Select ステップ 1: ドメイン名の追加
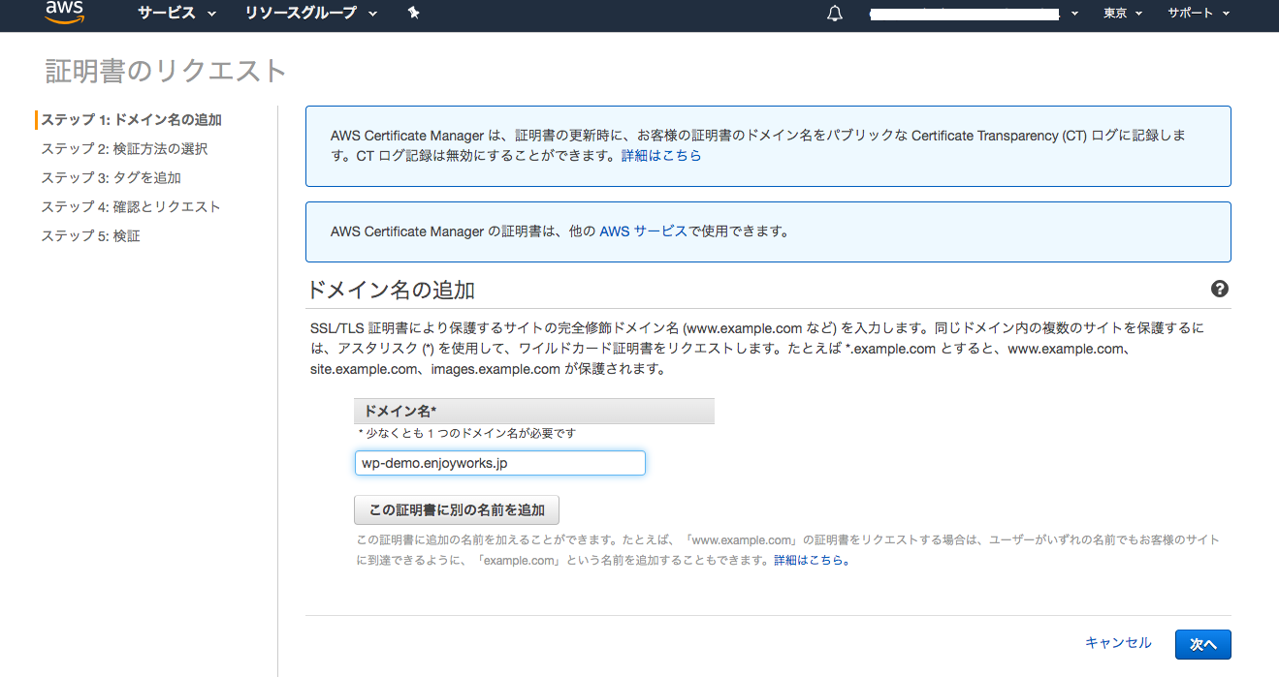Image resolution: width=1279 pixels, height=677 pixels. (x=131, y=119)
